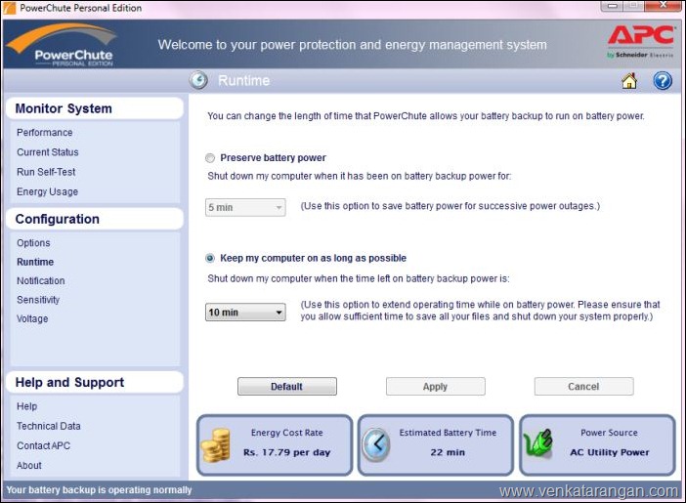
Task: Click the PowerChute logo
Action: tap(63, 45)
